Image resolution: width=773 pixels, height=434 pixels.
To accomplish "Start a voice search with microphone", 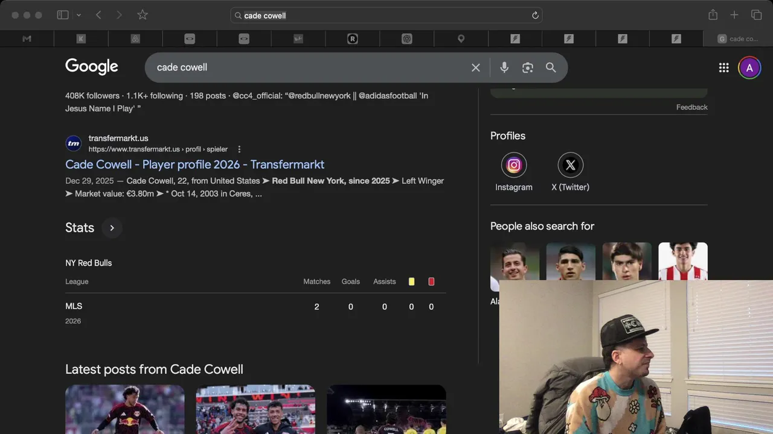I will [x=504, y=68].
